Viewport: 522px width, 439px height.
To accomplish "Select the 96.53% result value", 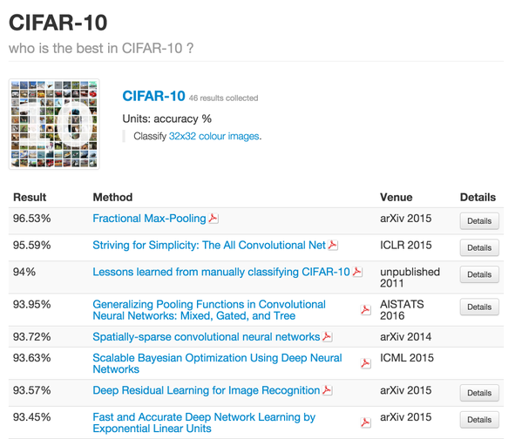I will (x=32, y=219).
